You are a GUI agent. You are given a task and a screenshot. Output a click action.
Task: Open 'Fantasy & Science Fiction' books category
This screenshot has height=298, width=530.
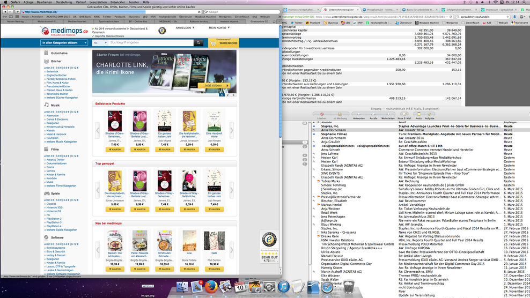pyautogui.click(x=61, y=79)
